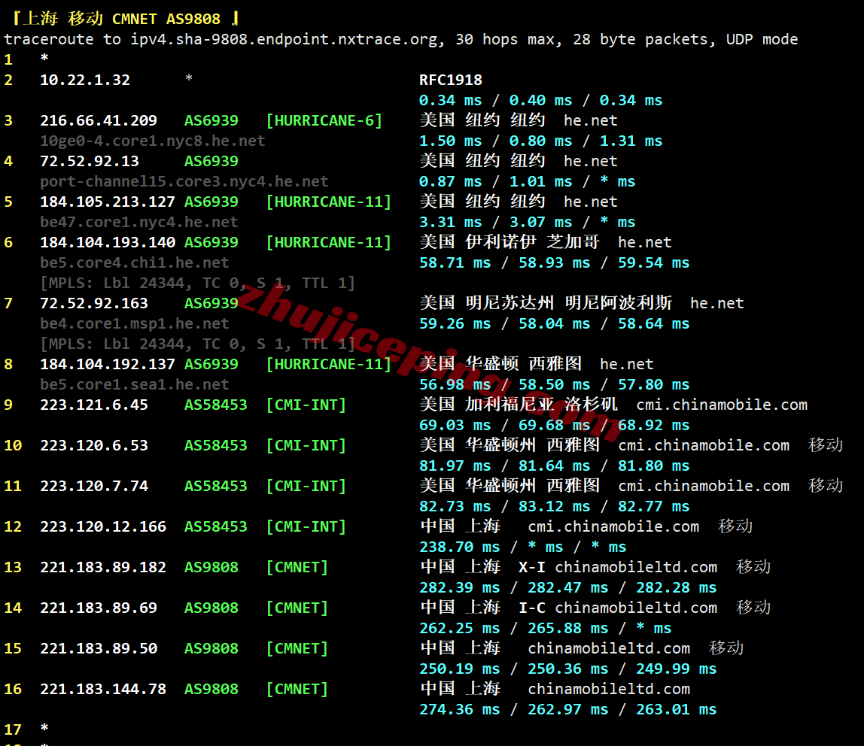Click the [CMI-INT] tag on hop 12
The height and width of the screenshot is (746, 864).
click(306, 527)
